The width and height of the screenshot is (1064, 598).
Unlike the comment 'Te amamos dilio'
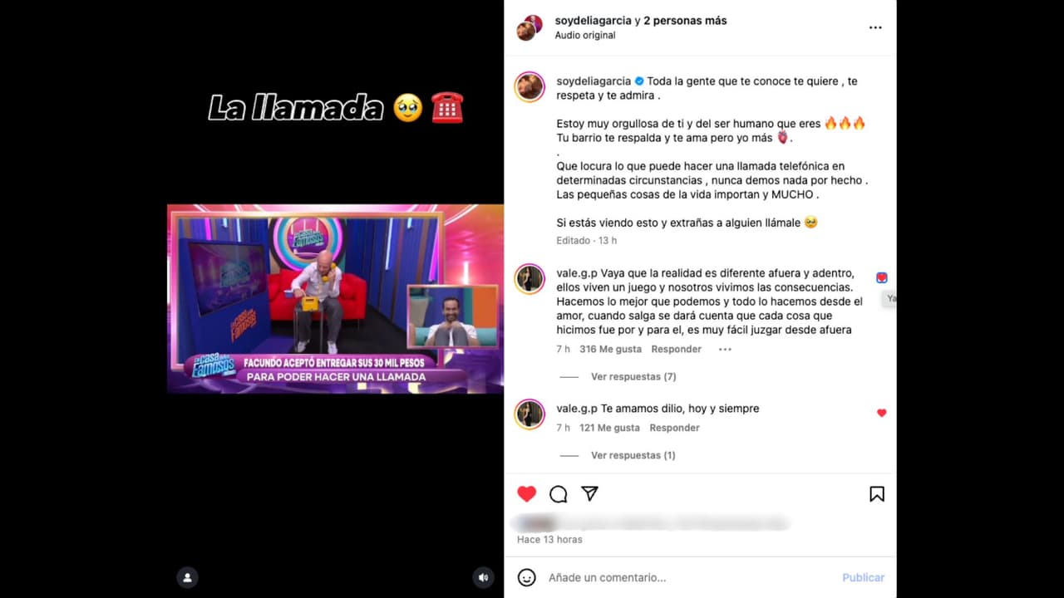tap(882, 413)
